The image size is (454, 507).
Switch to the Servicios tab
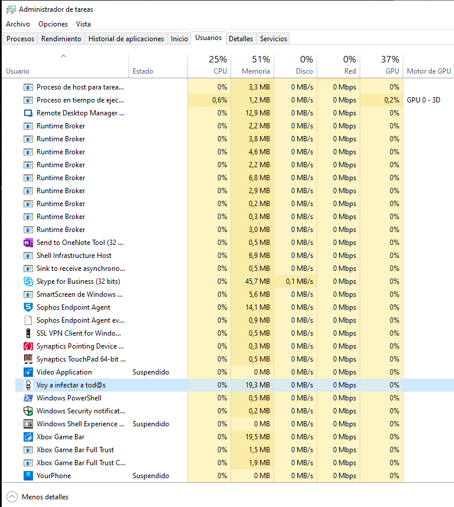coord(274,39)
